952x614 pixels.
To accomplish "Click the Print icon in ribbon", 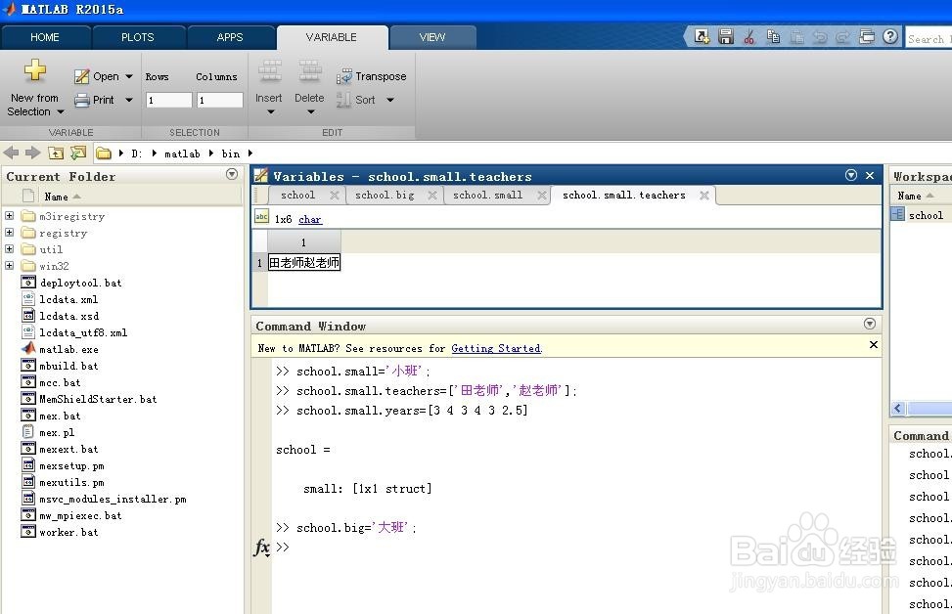I will point(81,100).
